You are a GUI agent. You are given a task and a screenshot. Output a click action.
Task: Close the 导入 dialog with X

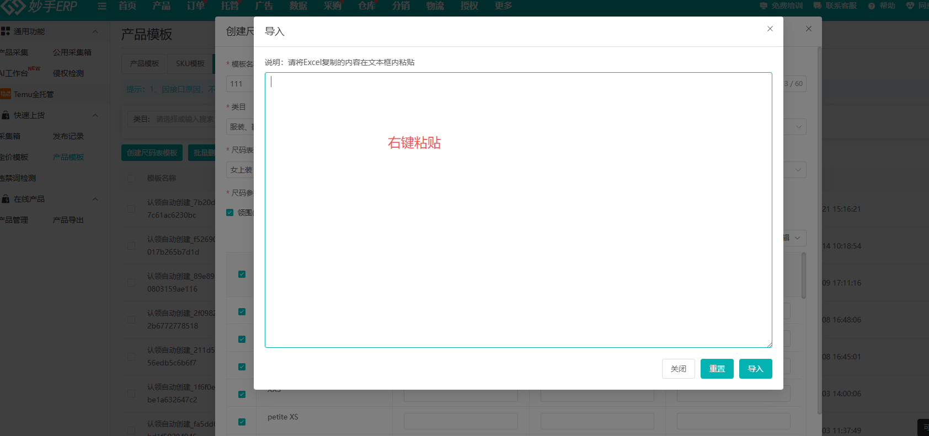[770, 29]
